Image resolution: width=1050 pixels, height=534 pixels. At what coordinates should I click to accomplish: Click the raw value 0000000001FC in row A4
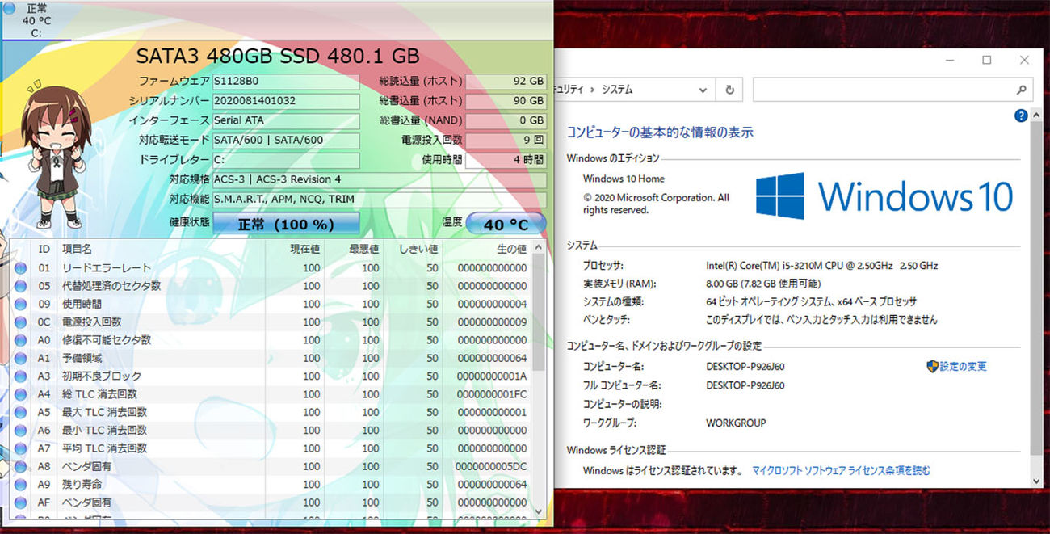click(x=492, y=394)
